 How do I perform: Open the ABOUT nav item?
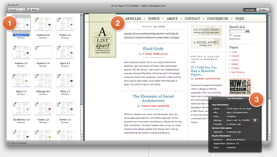coord(172,19)
